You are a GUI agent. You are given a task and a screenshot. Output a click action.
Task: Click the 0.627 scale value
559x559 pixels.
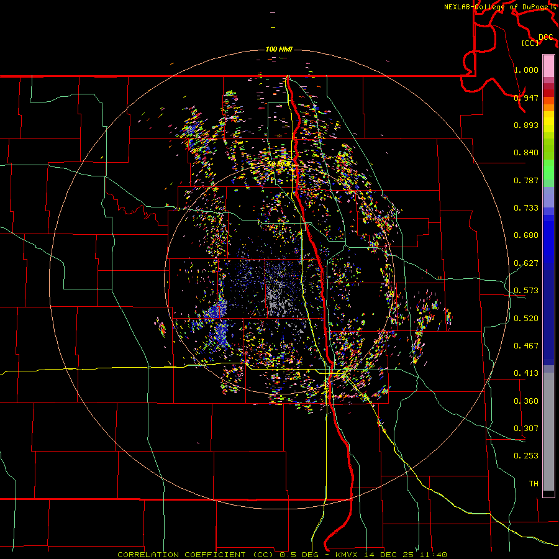click(526, 263)
